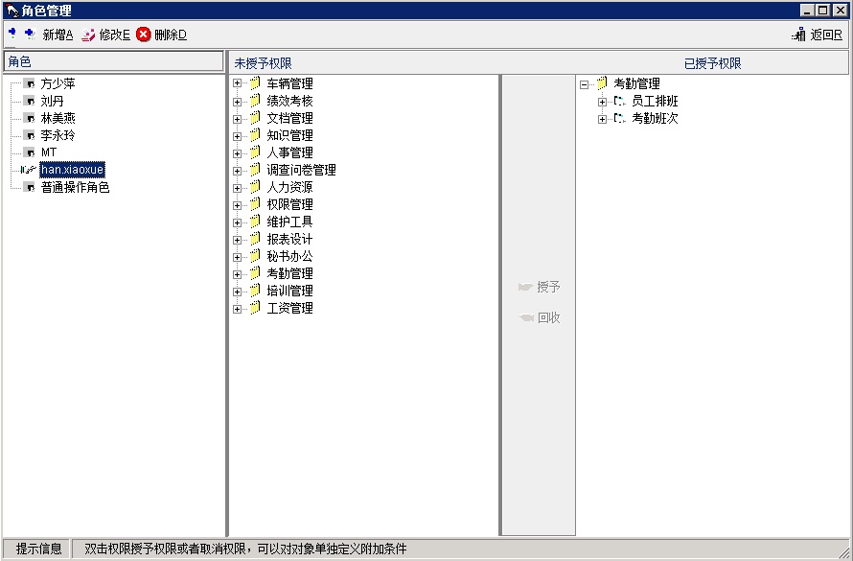Select 报表设计 in ungranted permissions
853x561 pixels.
[x=289, y=239]
